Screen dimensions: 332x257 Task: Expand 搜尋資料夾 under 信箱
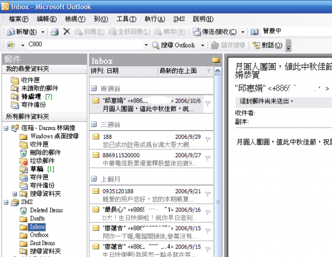coord(15,194)
